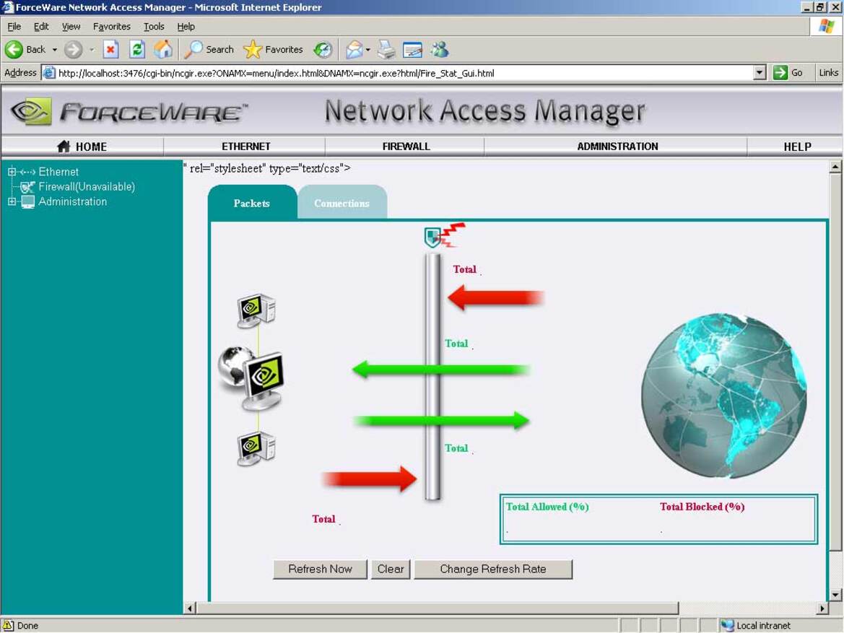Click the Total Allowed (%) label
This screenshot has width=844, height=633.
tap(547, 507)
